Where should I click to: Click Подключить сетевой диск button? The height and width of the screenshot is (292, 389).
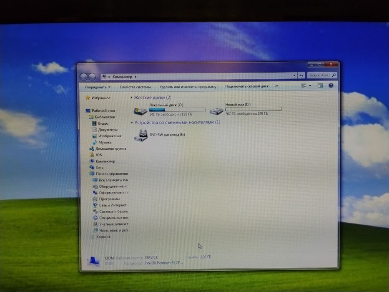coord(247,86)
